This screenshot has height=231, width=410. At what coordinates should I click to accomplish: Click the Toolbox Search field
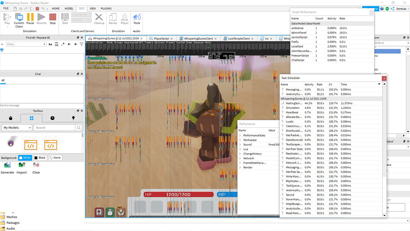point(55,127)
